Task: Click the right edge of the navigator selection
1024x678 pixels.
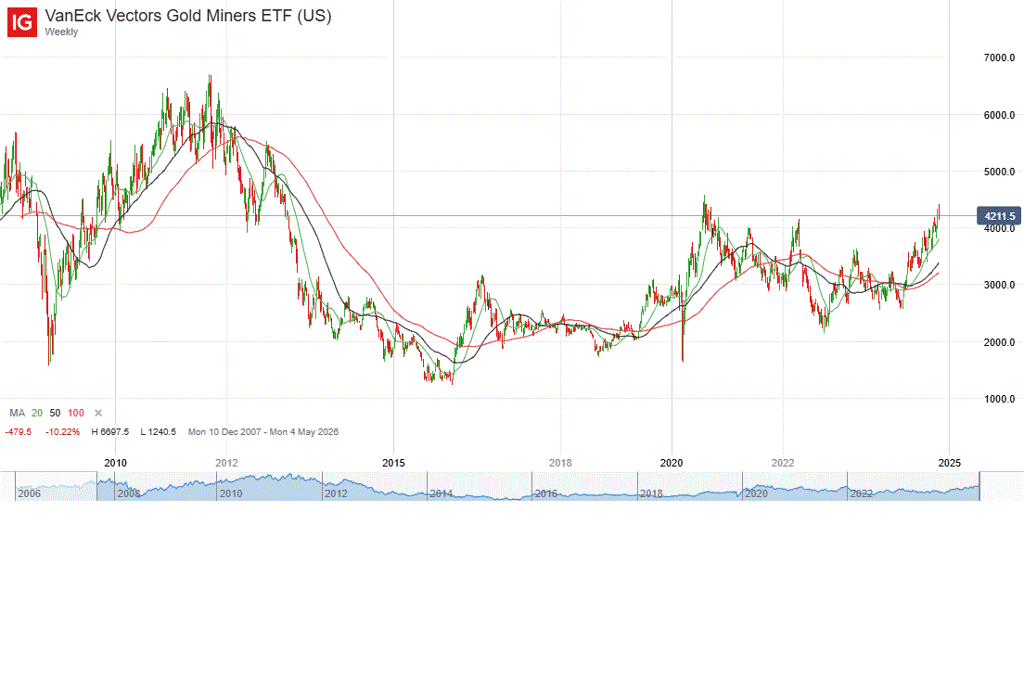Action: point(979,486)
